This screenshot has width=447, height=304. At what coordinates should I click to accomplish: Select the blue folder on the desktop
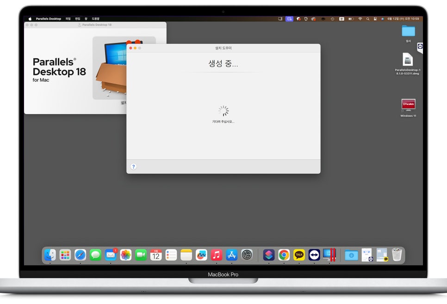click(x=408, y=31)
